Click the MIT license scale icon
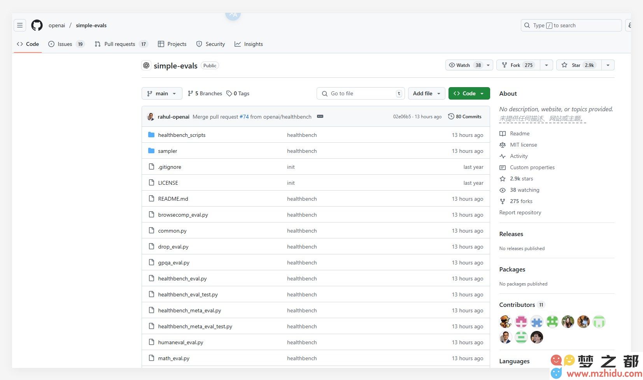This screenshot has width=643, height=380. point(503,145)
